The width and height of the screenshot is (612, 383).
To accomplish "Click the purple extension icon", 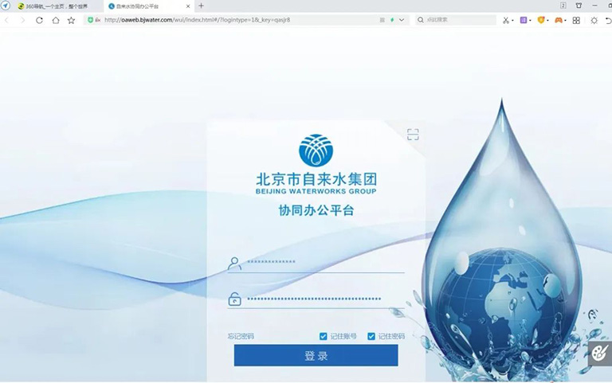I will [524, 20].
